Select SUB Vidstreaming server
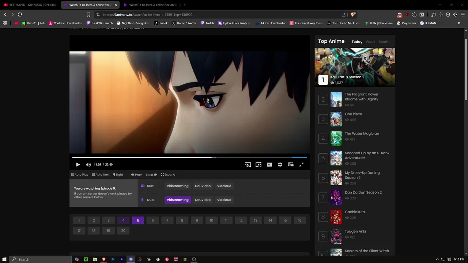468x263 pixels. click(x=178, y=186)
